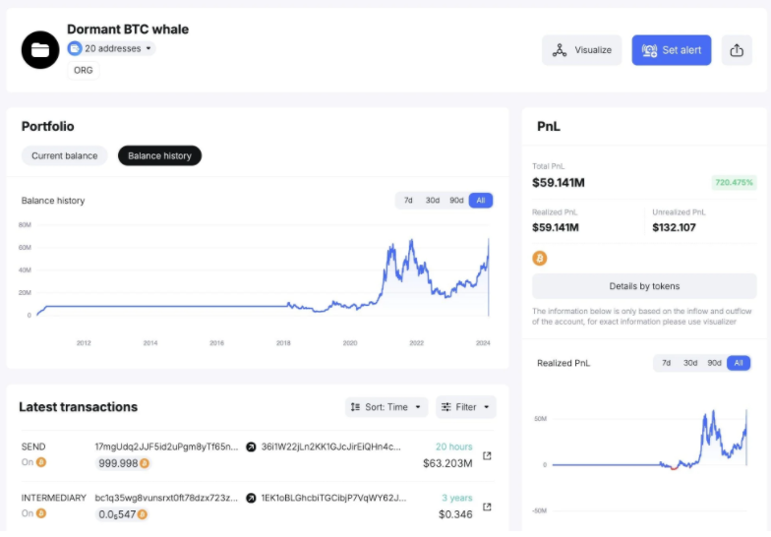
Task: Open the Sort: Time dropdown
Action: click(x=386, y=407)
